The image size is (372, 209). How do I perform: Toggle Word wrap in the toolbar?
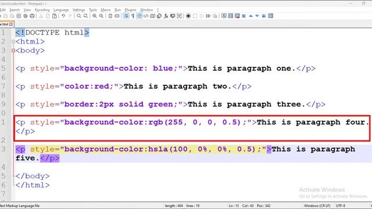point(126,16)
